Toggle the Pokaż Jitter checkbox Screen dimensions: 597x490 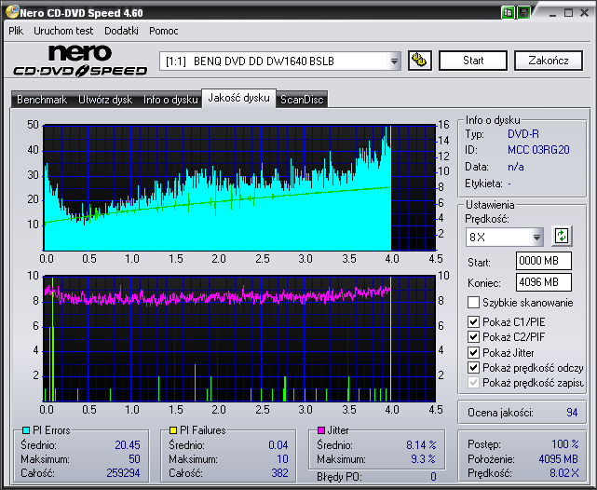click(x=473, y=352)
